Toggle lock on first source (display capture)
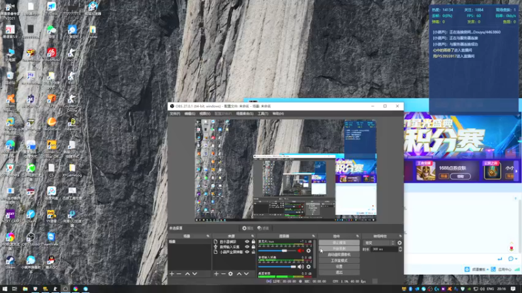The height and width of the screenshot is (293, 522). tap(253, 242)
